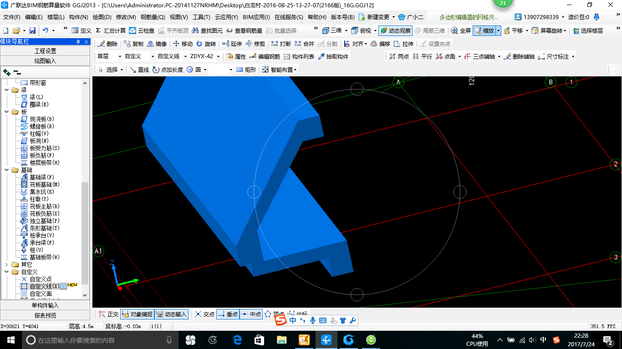Open the 三维 view dropdown arrow
The width and height of the screenshot is (622, 349).
[346, 30]
